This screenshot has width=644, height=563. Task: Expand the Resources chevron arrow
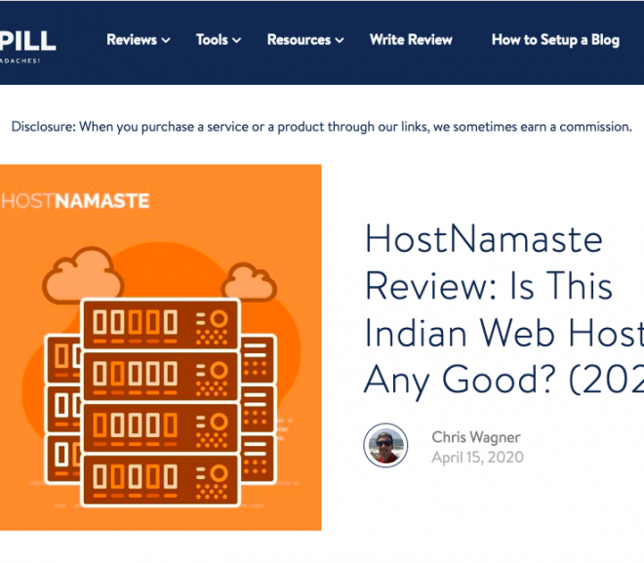pyautogui.click(x=340, y=41)
